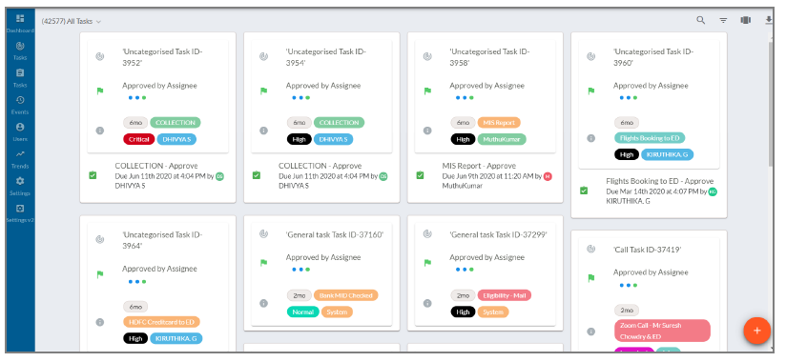Expand the All Tasks dropdown
The width and height of the screenshot is (786, 362).
click(x=72, y=22)
